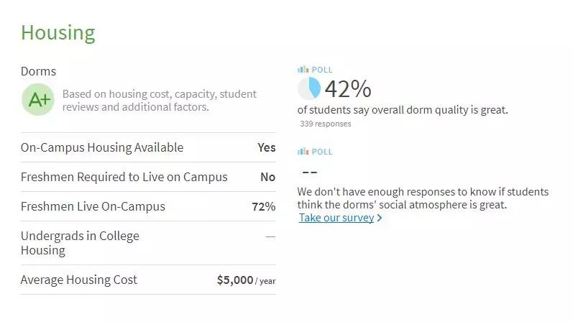Click the Undergrads in College Housing label
Image resolution: width=573 pixels, height=322 pixels.
(x=80, y=243)
